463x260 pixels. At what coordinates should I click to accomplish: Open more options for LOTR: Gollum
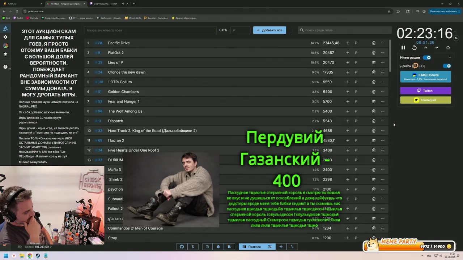click(x=383, y=82)
